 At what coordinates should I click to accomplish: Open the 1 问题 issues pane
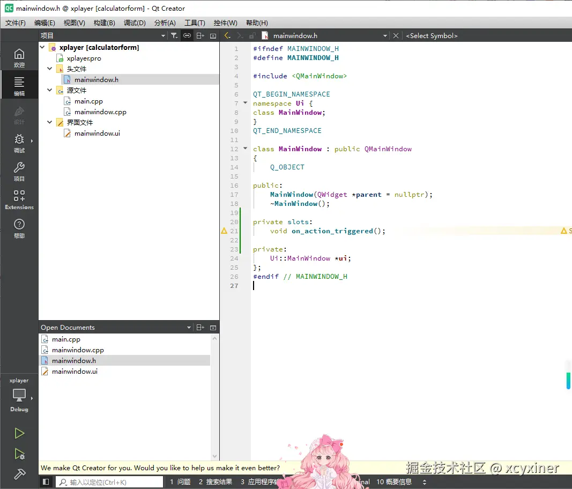pyautogui.click(x=180, y=482)
